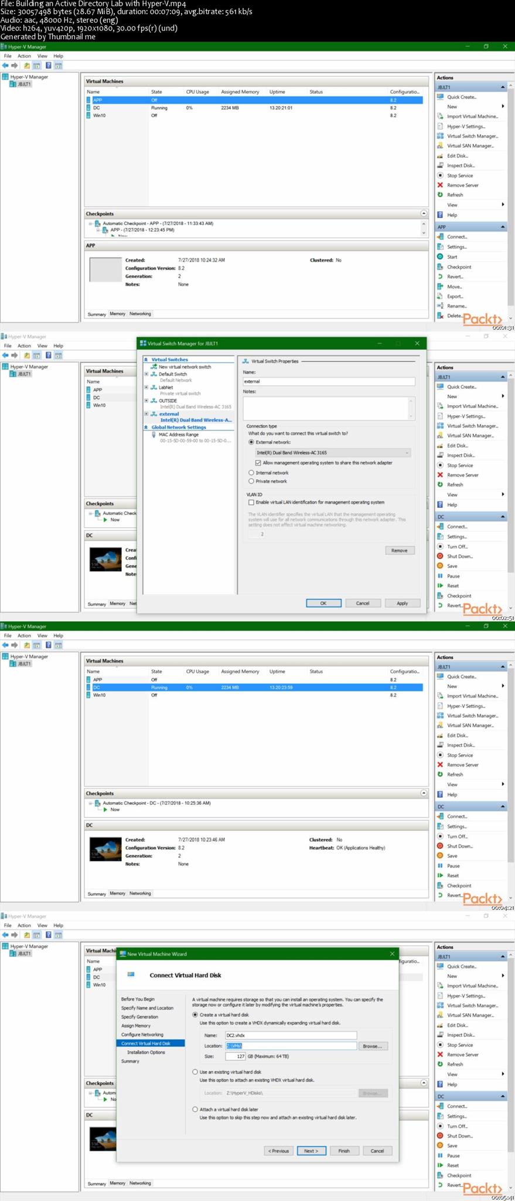The width and height of the screenshot is (515, 1201).
Task: Click DC thumbnail preview in the 00:04:21 frame
Action: 105,849
